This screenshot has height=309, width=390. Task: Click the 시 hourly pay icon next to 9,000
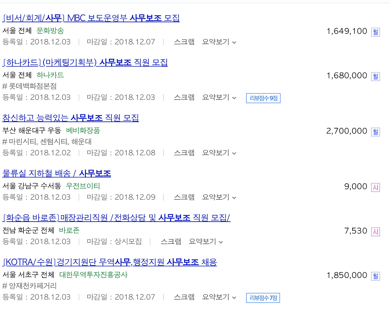coord(376,187)
